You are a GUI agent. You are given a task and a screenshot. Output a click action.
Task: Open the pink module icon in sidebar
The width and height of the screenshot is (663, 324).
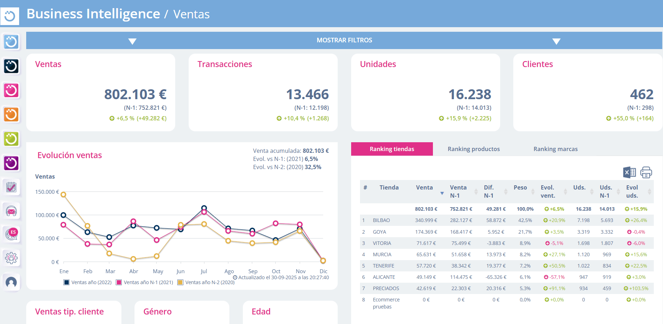coord(11,90)
